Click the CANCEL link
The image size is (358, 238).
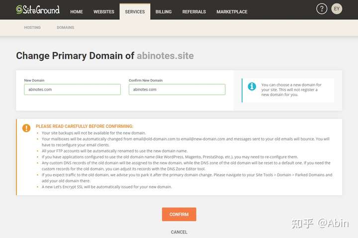(x=179, y=232)
